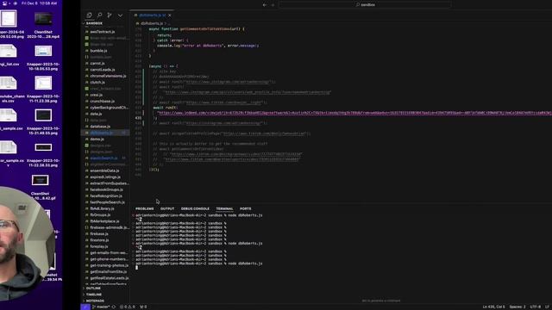Open foreplay.js in explorer
The image size is (552, 310).
99,247
